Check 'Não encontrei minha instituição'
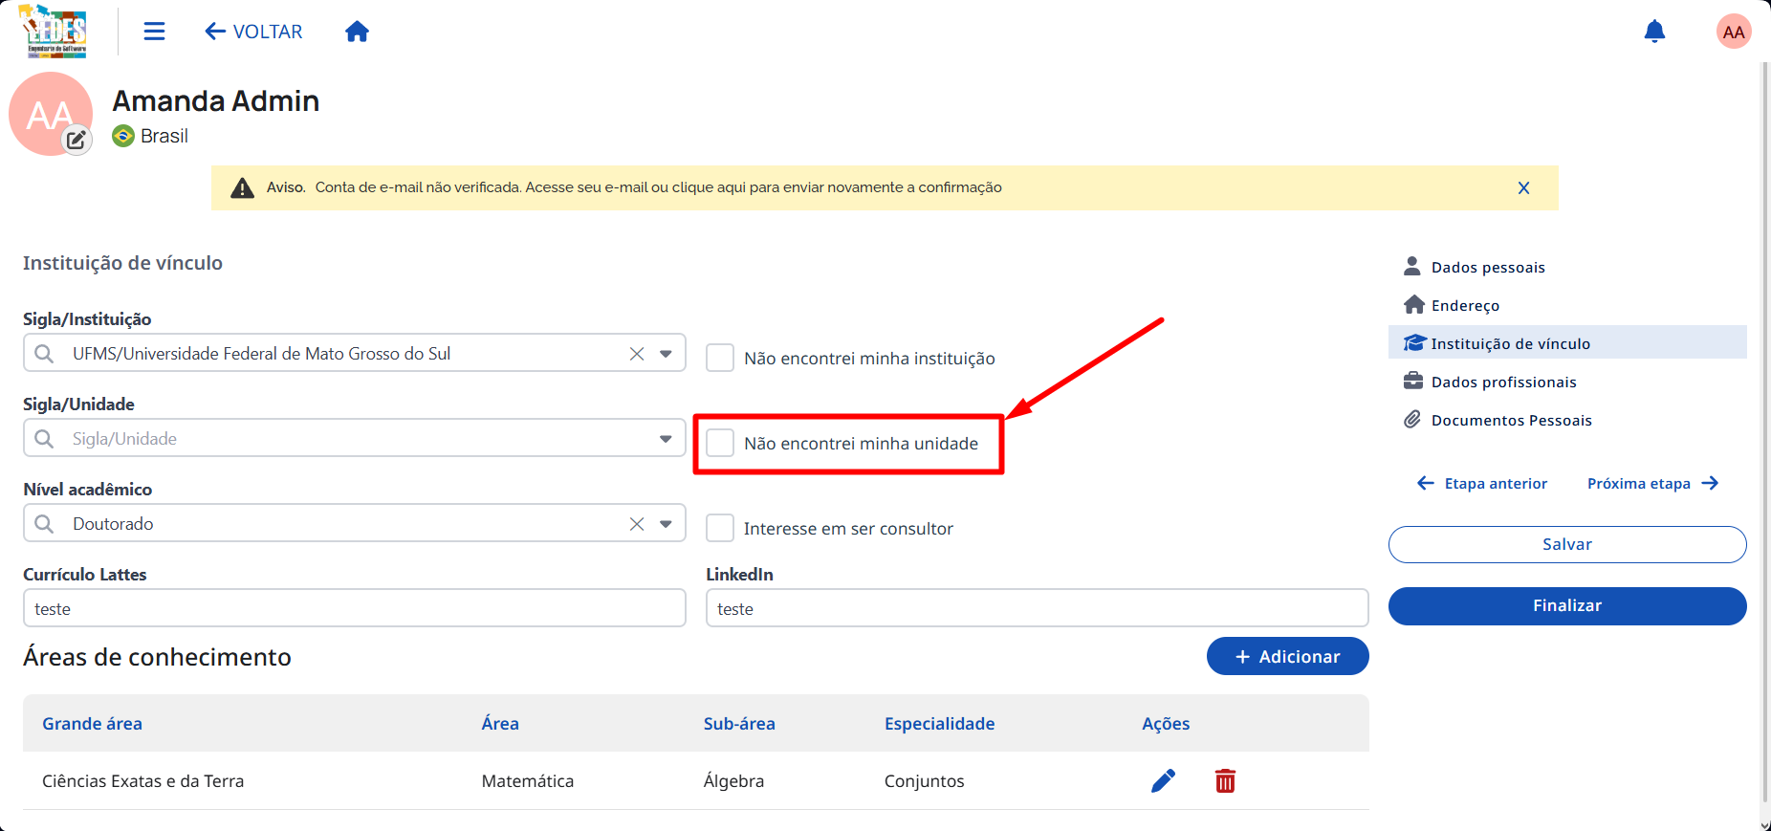This screenshot has width=1771, height=831. coord(720,358)
